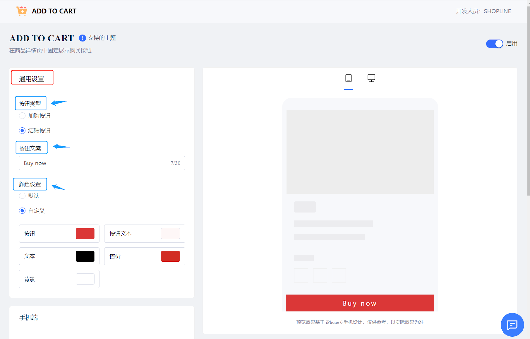Open the chat support bubble icon
Viewport: 530px width, 339px height.
[512, 325]
